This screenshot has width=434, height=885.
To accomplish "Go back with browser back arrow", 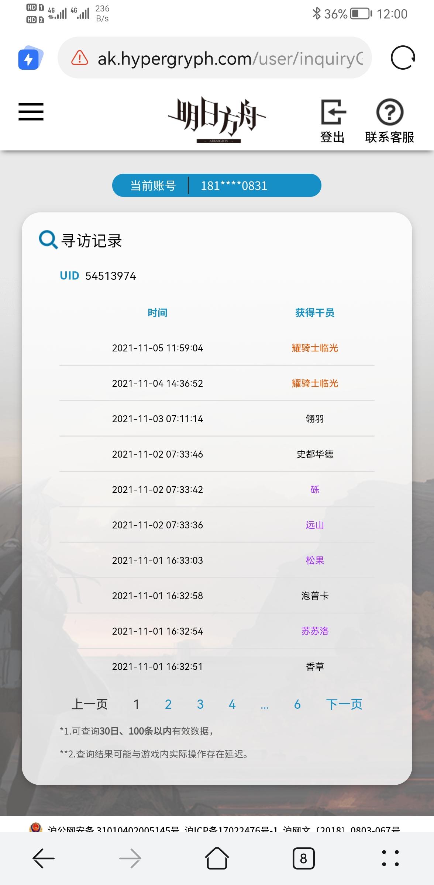I will coord(44,858).
